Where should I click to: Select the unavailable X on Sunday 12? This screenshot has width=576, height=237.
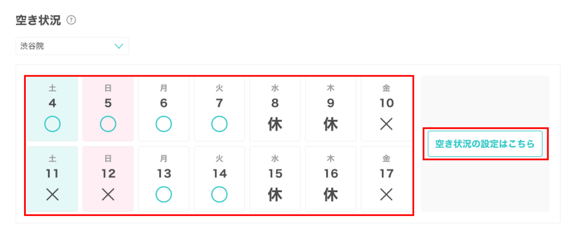click(x=108, y=195)
